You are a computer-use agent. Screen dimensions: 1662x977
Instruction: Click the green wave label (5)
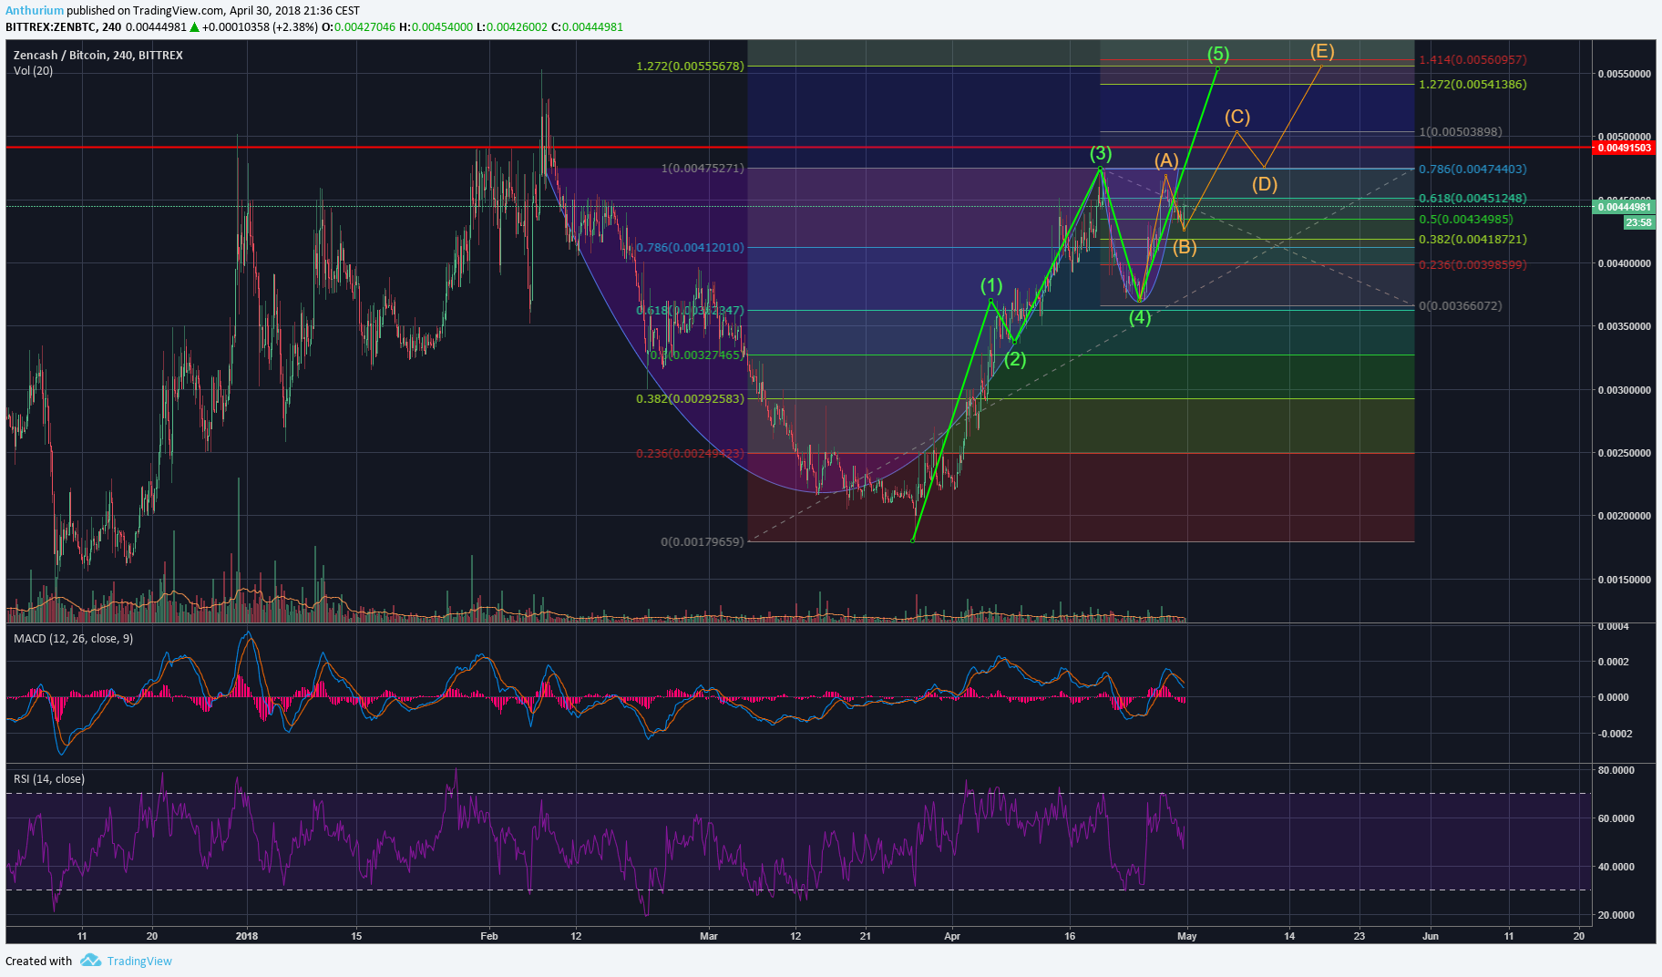[1218, 54]
